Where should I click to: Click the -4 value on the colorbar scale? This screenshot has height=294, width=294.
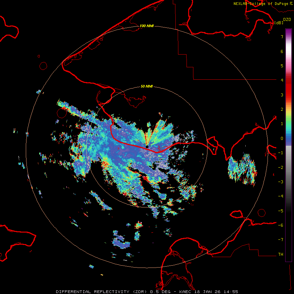(281, 196)
